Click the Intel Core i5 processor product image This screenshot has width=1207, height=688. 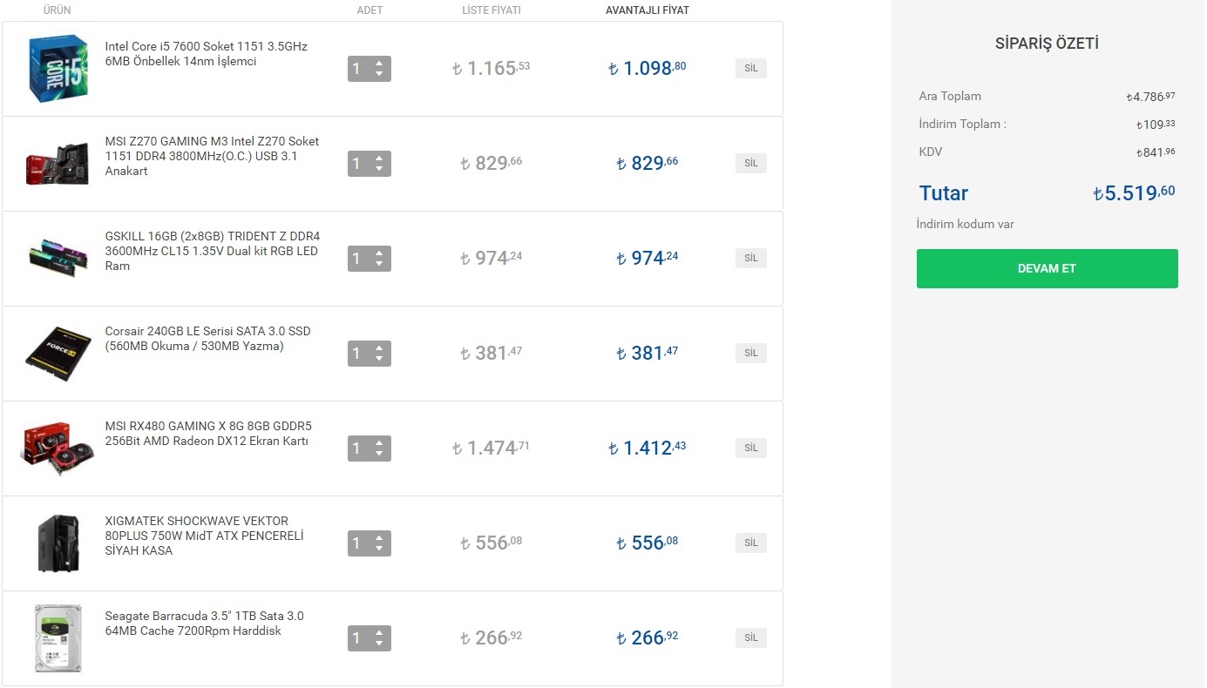pyautogui.click(x=58, y=69)
